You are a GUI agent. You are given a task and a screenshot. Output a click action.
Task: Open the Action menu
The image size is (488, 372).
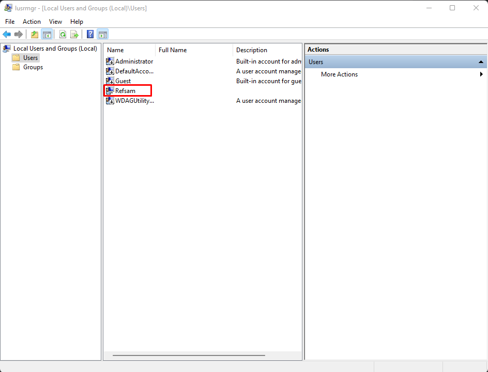coord(32,22)
